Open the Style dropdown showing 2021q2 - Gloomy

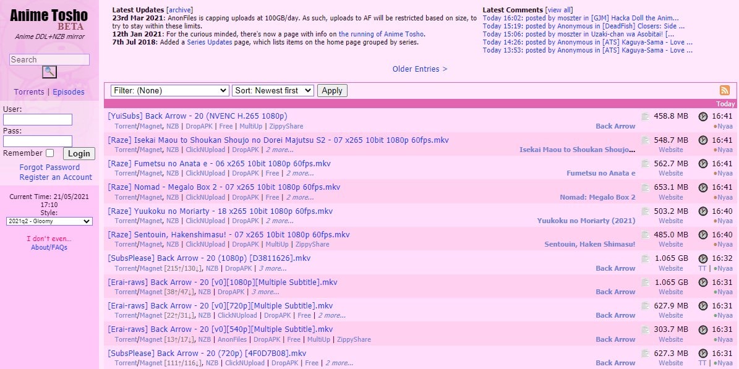click(49, 221)
